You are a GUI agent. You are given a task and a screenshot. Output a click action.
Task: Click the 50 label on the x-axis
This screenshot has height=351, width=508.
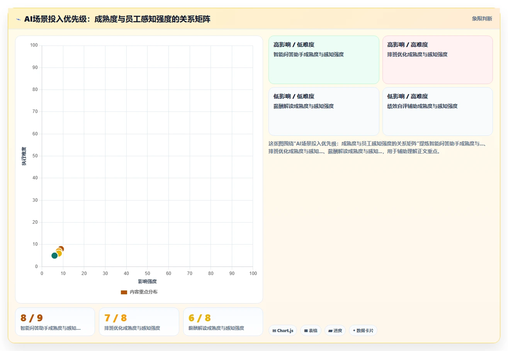click(148, 273)
